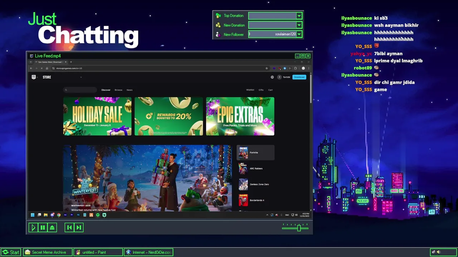Open the fortzbl account profile
The image size is (458, 257).
point(284,77)
